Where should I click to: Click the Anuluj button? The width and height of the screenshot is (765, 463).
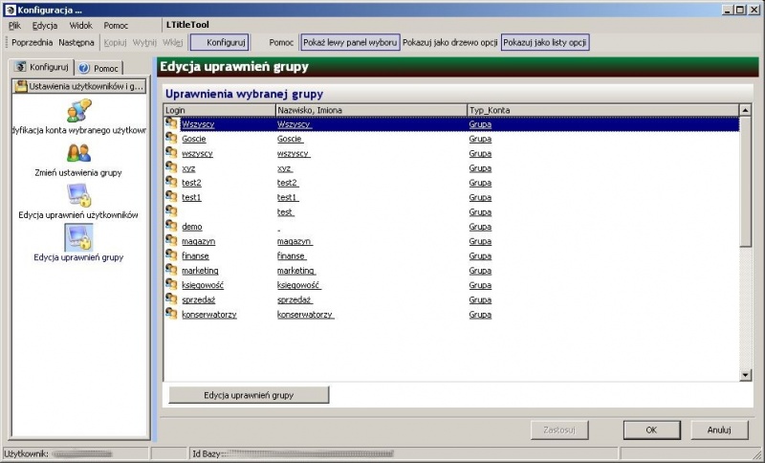click(719, 430)
